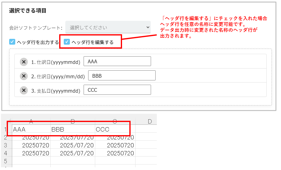Select spreadsheet cell C1 with CCC
This screenshot has height=170, width=281.
(x=115, y=129)
